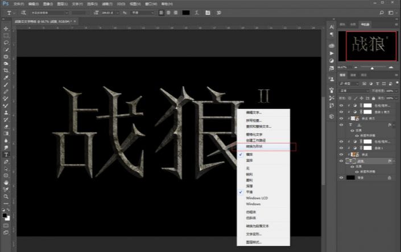Open the layer Opacity dropdown

[x=396, y=91]
